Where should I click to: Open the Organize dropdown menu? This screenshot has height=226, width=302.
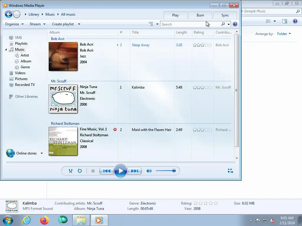click(14, 24)
